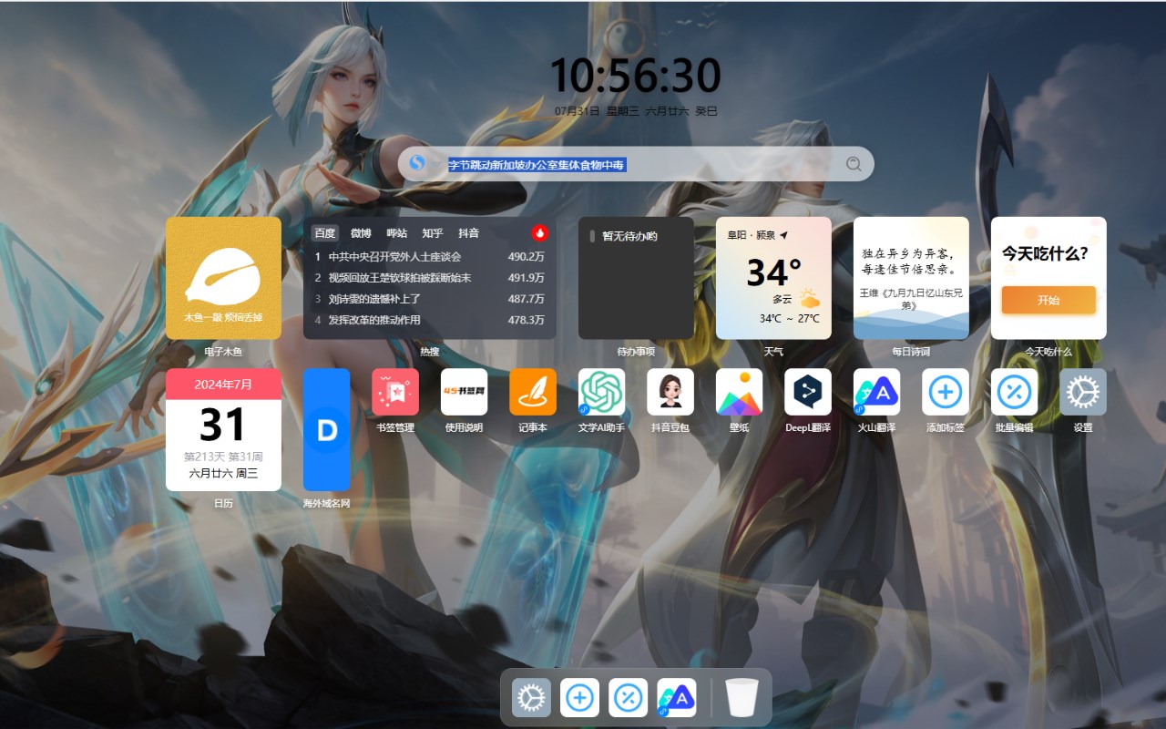
Task: Open the weather widget showing 34°
Action: pos(773,278)
